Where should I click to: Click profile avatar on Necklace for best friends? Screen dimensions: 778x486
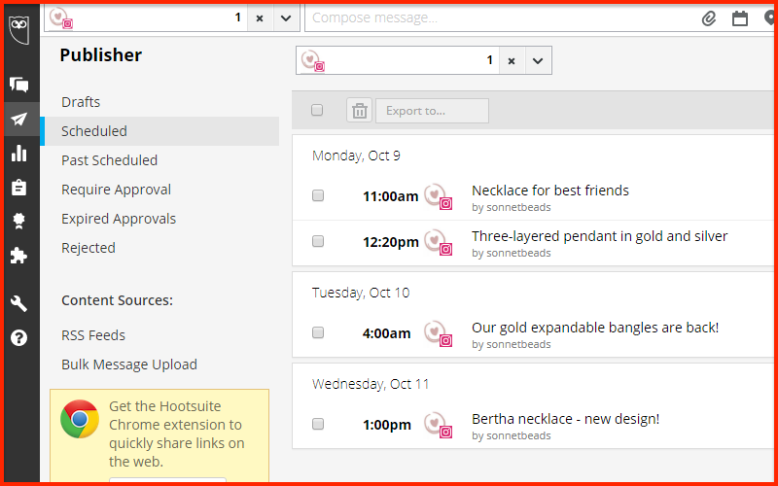[439, 197]
